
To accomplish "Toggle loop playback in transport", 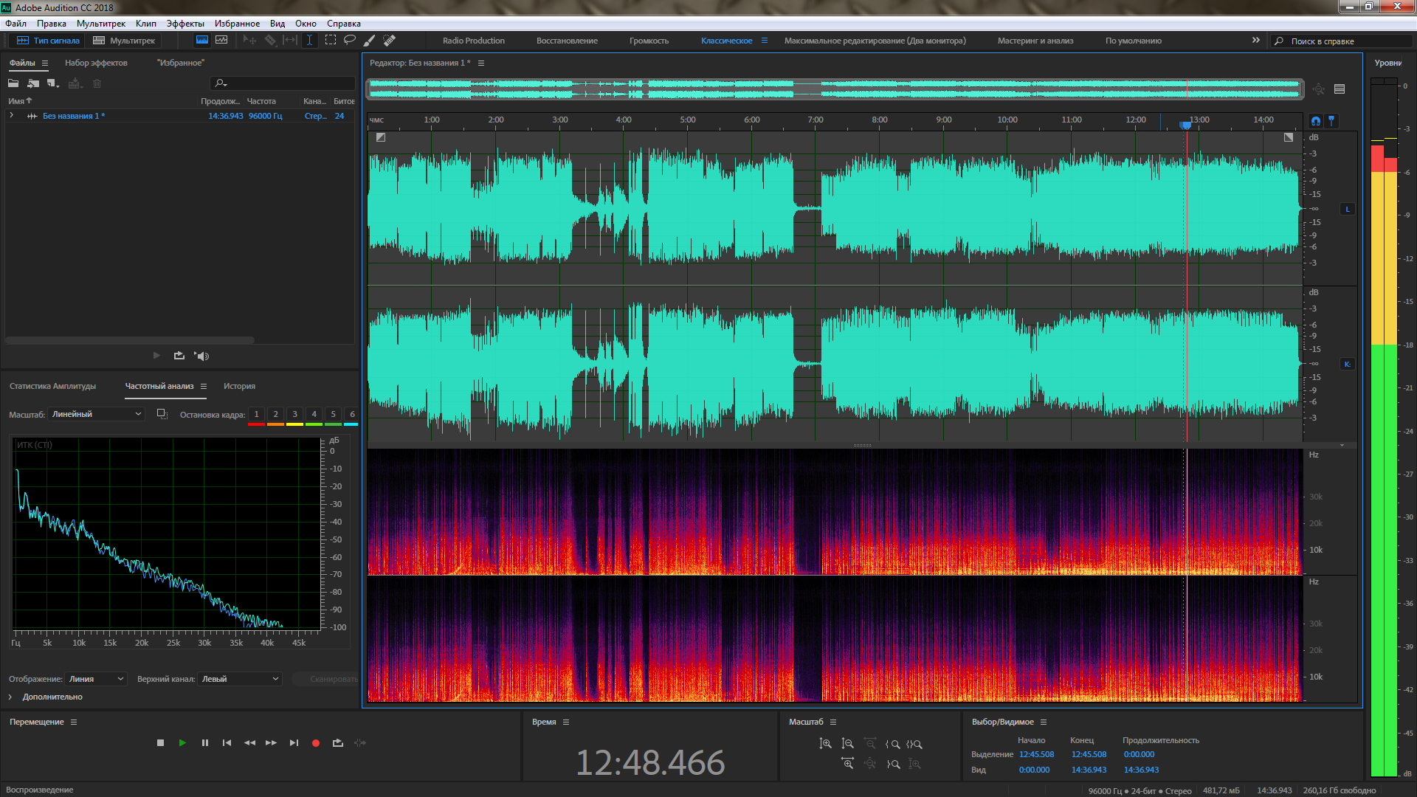I will (338, 743).
